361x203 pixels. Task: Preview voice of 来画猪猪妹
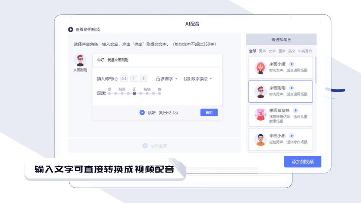(x=295, y=111)
